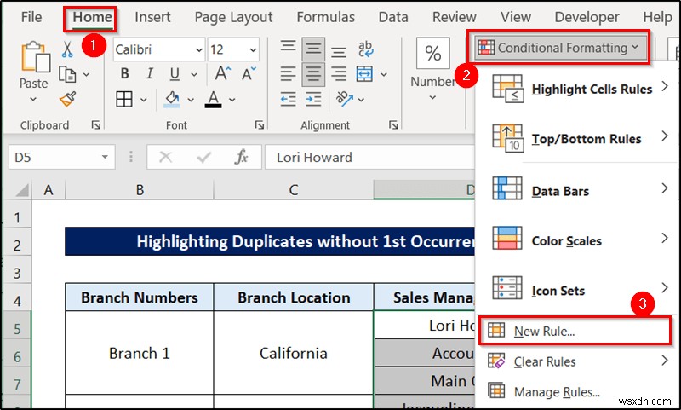
Task: Select column B header
Action: tap(140, 190)
